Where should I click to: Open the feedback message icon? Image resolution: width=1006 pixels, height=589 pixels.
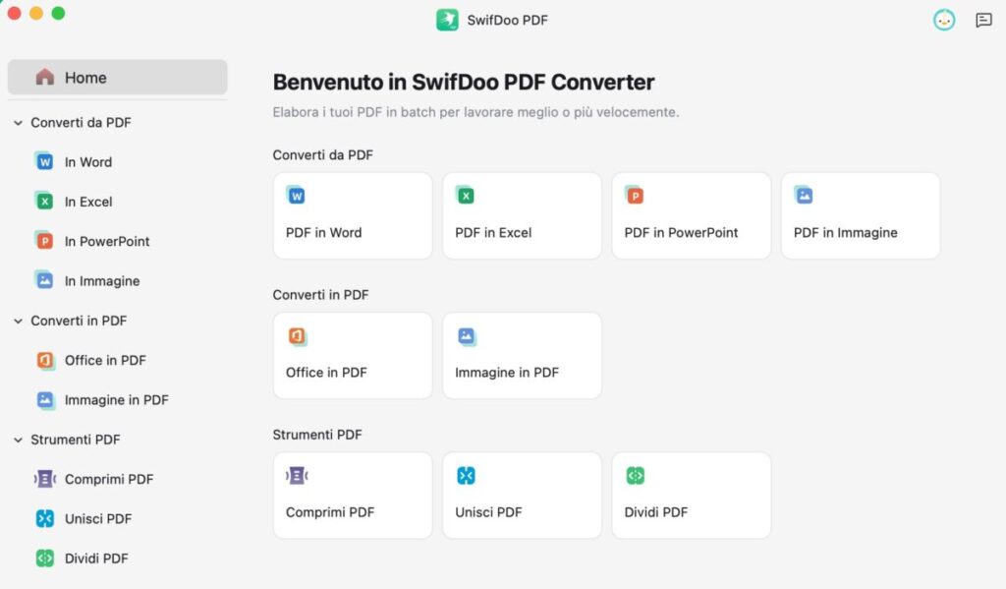pyautogui.click(x=982, y=21)
